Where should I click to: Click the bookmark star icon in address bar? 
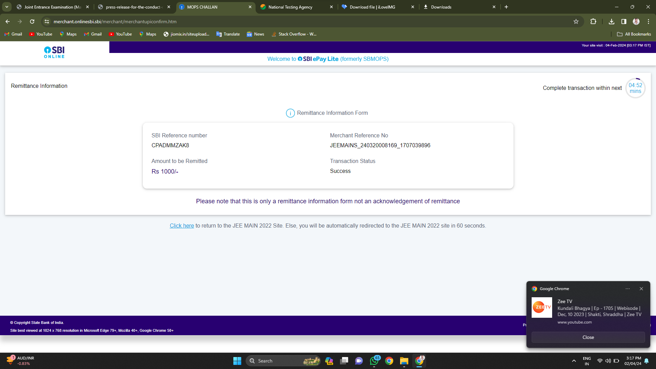click(576, 22)
